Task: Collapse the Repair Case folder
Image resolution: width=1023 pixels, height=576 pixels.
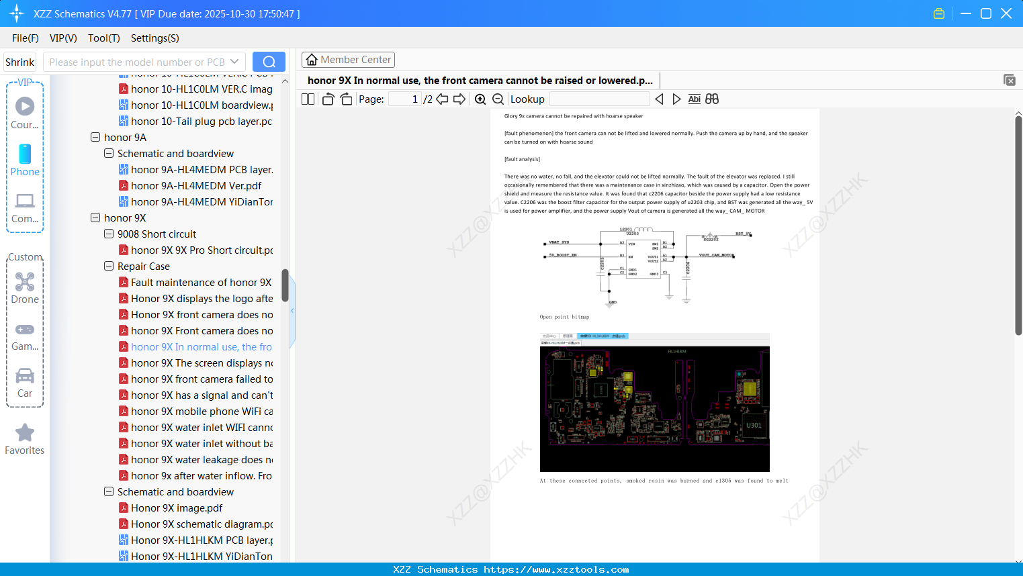Action: 109,266
